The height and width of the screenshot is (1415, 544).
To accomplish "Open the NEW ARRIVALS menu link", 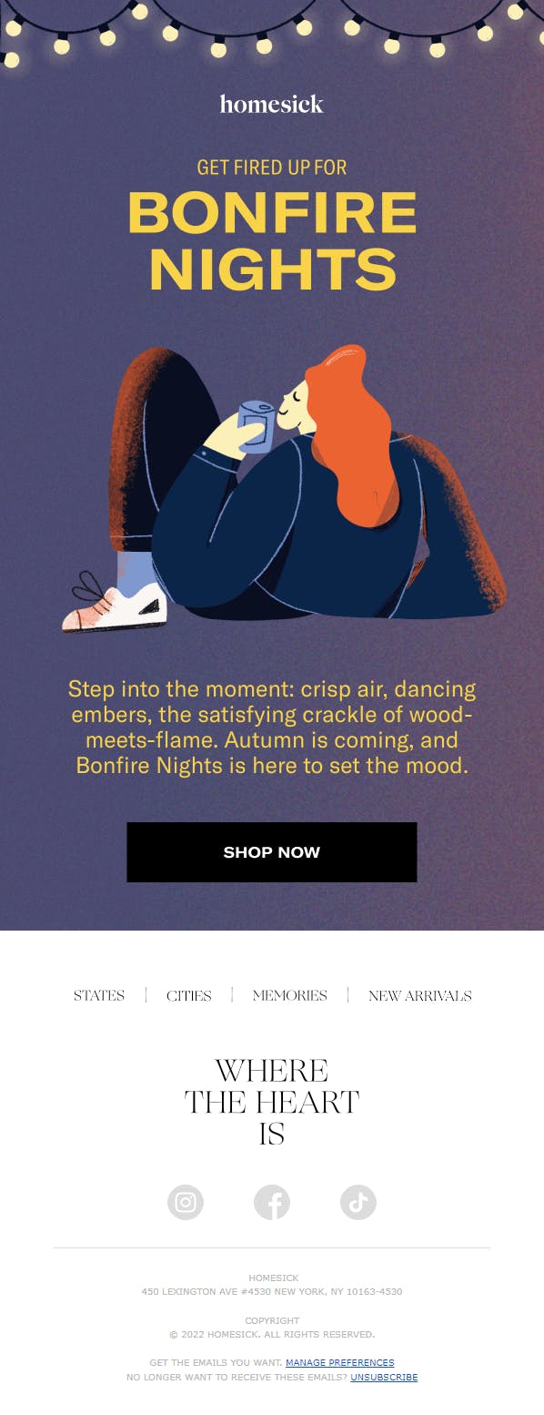I will (420, 995).
